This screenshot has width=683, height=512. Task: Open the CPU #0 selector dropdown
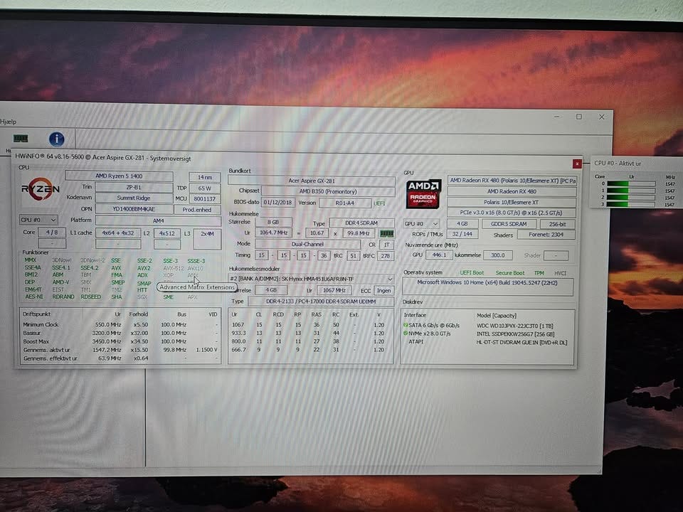tap(38, 220)
